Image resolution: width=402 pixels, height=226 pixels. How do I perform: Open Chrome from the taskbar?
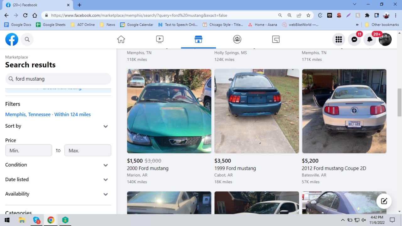pyautogui.click(x=51, y=220)
